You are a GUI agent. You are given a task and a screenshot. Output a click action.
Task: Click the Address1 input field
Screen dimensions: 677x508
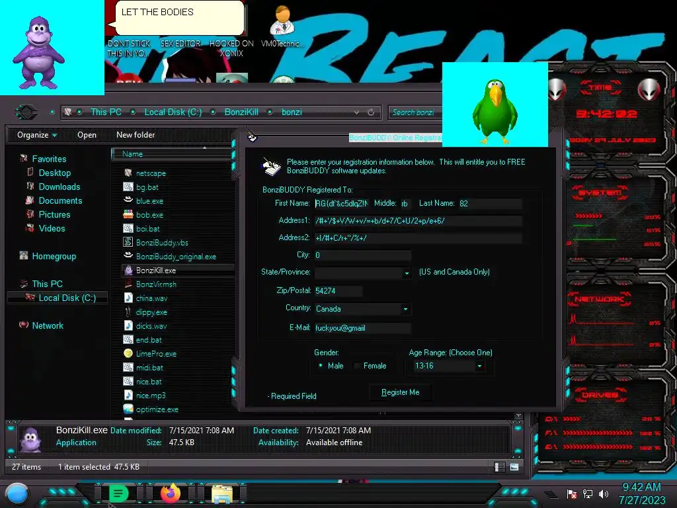point(418,221)
